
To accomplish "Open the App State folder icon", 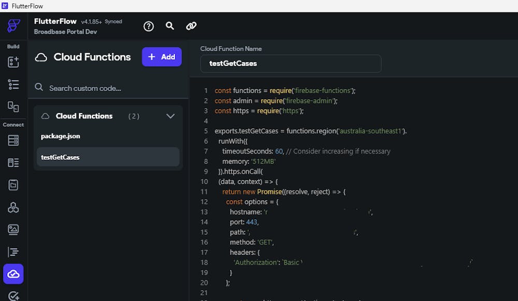I will point(13,185).
